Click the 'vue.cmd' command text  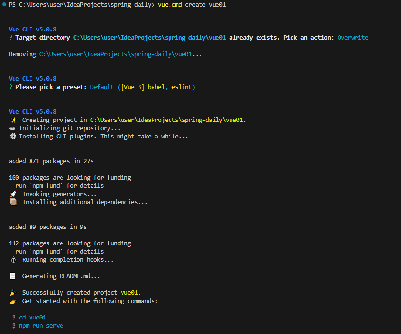click(170, 5)
